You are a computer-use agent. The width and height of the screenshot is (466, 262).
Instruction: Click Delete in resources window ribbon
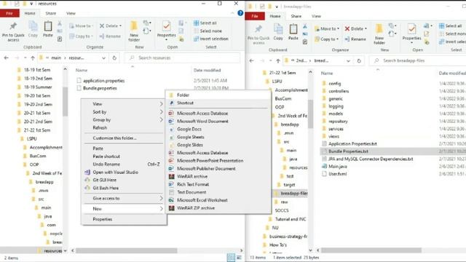[111, 26]
